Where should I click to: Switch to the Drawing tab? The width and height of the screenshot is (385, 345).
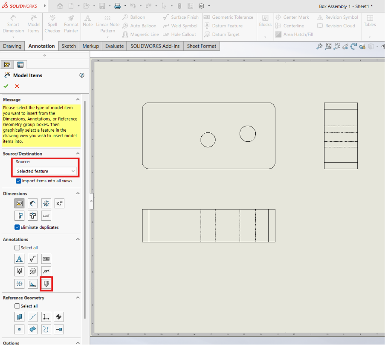tap(12, 46)
